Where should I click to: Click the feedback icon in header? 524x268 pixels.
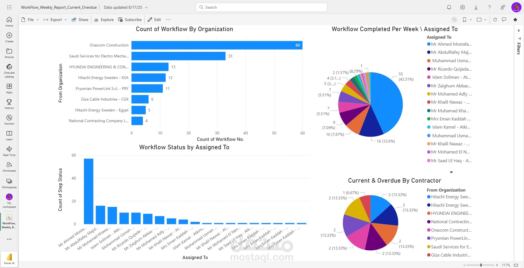[503, 7]
